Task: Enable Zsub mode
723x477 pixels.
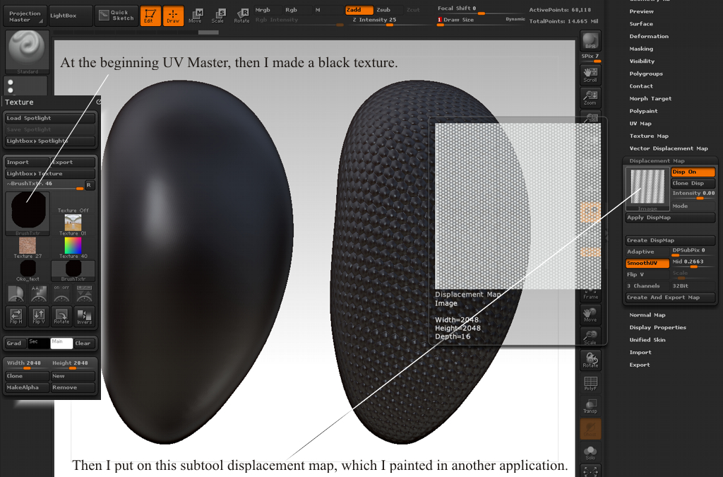Action: 388,10
